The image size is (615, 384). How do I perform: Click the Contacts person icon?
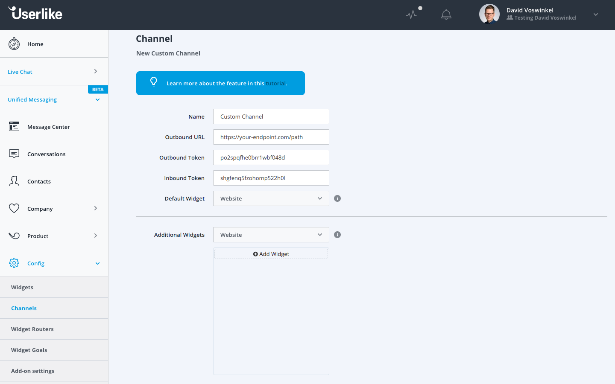(14, 181)
